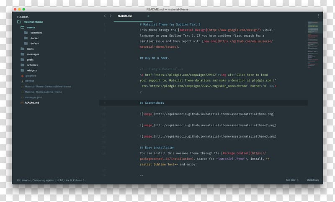Click the window title README.md — material-theme

[x=167, y=9]
